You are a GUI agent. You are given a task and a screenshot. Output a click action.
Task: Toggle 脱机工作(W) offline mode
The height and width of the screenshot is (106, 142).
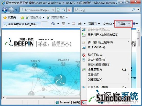[x=106, y=55]
